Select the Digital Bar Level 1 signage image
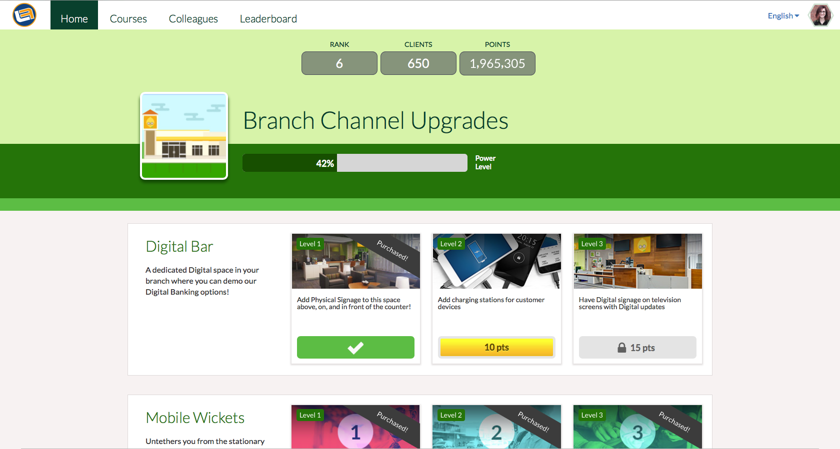Screen dimensions: 840x449 pyautogui.click(x=356, y=261)
